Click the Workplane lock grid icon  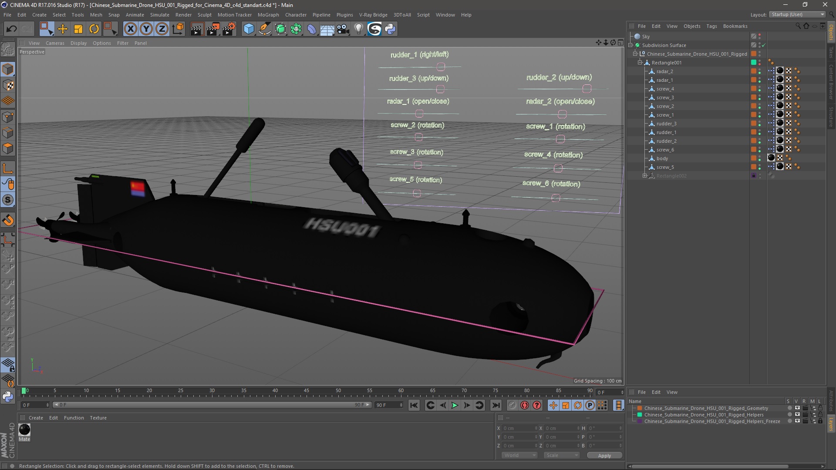tap(8, 365)
